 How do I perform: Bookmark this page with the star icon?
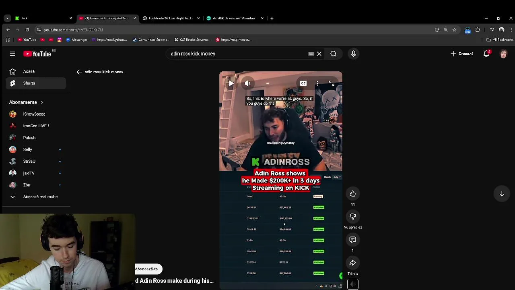(454, 30)
